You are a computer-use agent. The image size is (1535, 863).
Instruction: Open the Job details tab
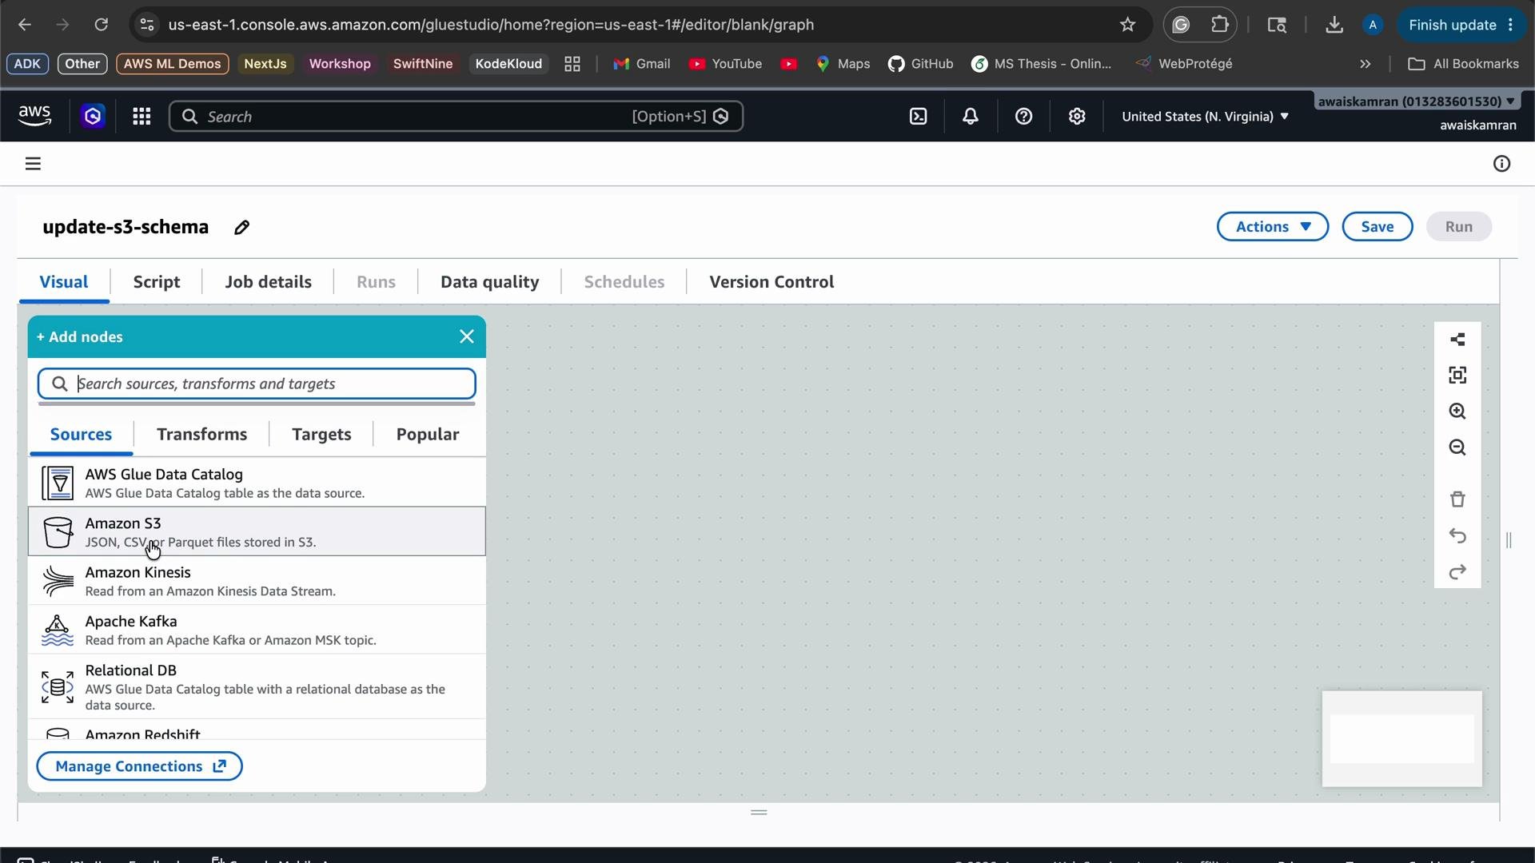(x=269, y=282)
